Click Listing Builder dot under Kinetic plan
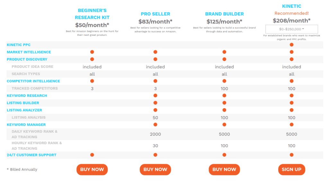 (x=291, y=103)
